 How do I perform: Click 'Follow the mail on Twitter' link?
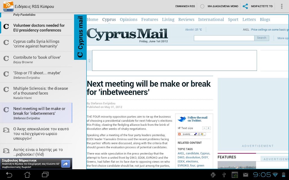[197, 119]
